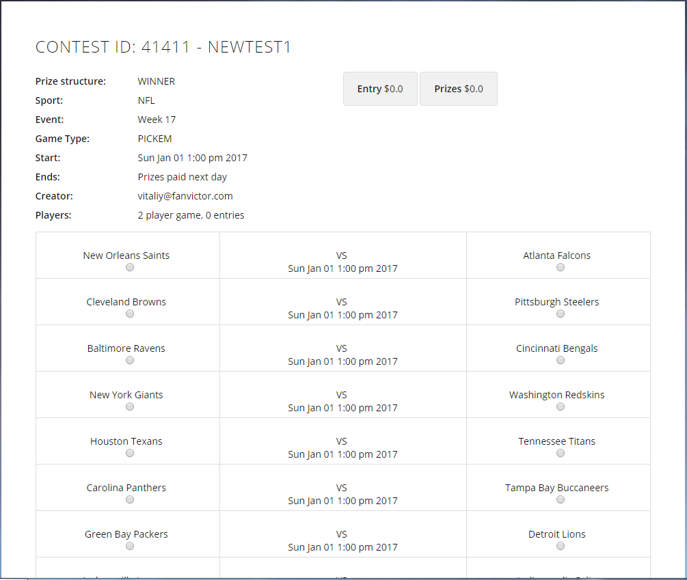Click the New Orleans Saints team name
687x580 pixels.
tap(126, 256)
